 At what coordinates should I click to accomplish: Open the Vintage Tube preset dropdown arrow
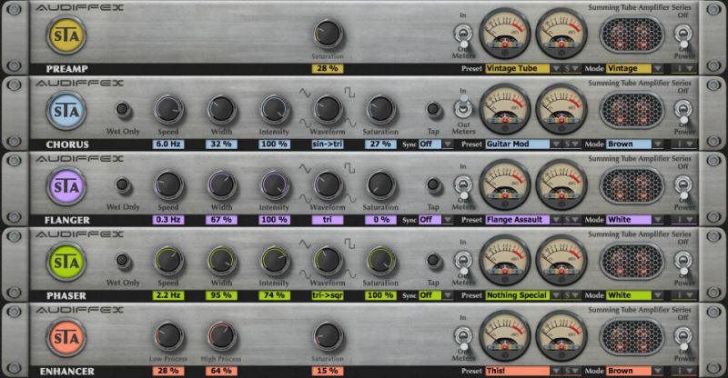[556, 69]
